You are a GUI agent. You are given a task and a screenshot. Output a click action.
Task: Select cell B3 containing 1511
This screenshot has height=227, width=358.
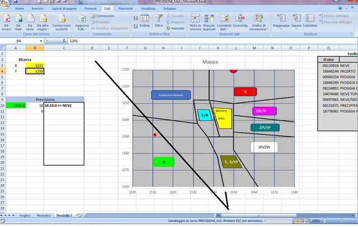pyautogui.click(x=35, y=66)
